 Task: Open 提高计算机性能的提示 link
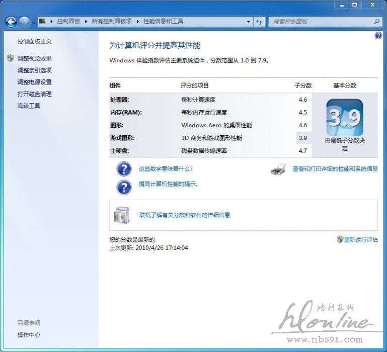[169, 184]
